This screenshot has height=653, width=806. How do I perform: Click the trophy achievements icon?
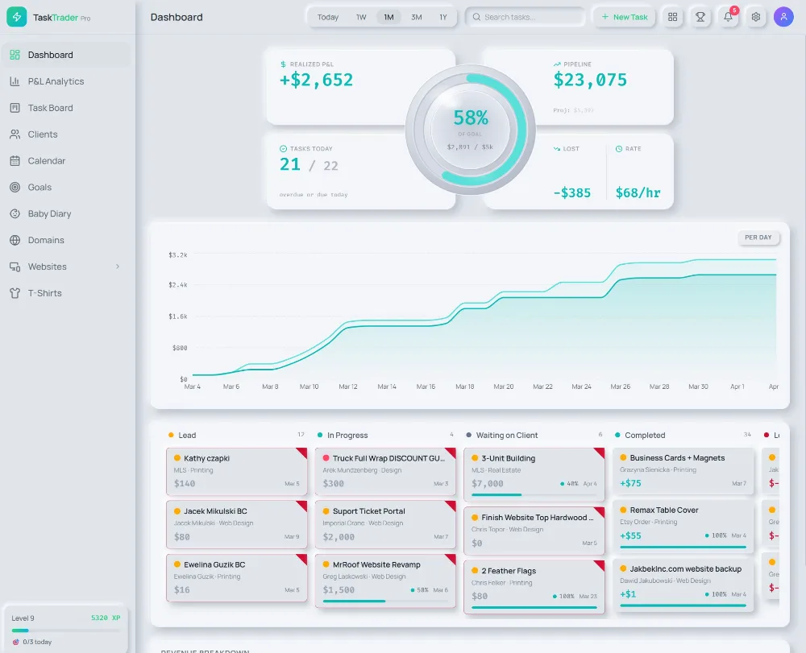pyautogui.click(x=700, y=17)
